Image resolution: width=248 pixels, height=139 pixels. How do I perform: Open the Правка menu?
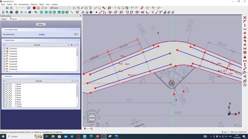[9, 4]
